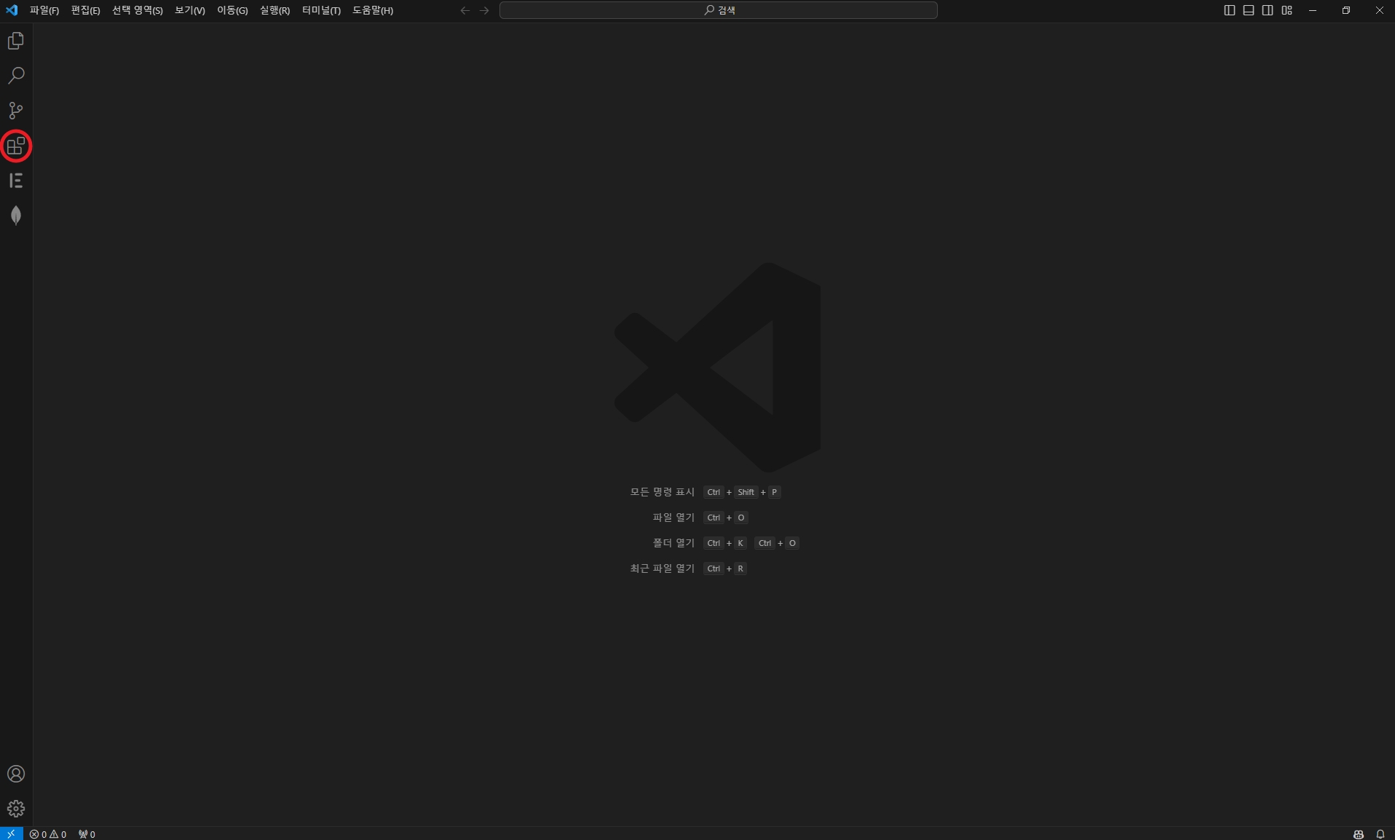Open the Source Control view
1395x840 pixels.
pyautogui.click(x=16, y=111)
